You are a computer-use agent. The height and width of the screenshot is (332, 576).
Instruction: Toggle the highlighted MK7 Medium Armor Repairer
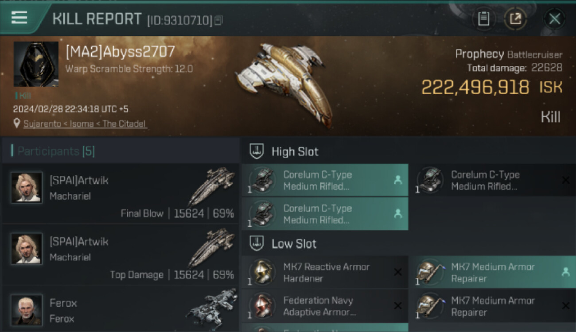(492, 272)
